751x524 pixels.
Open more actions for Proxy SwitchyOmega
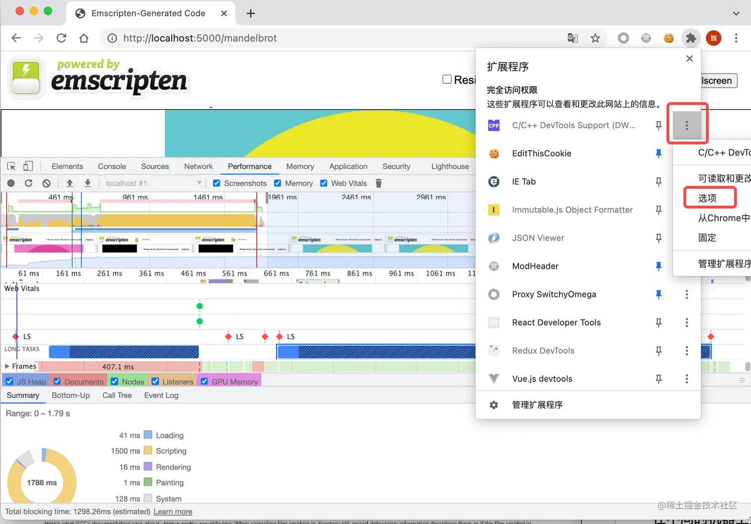pyautogui.click(x=687, y=295)
